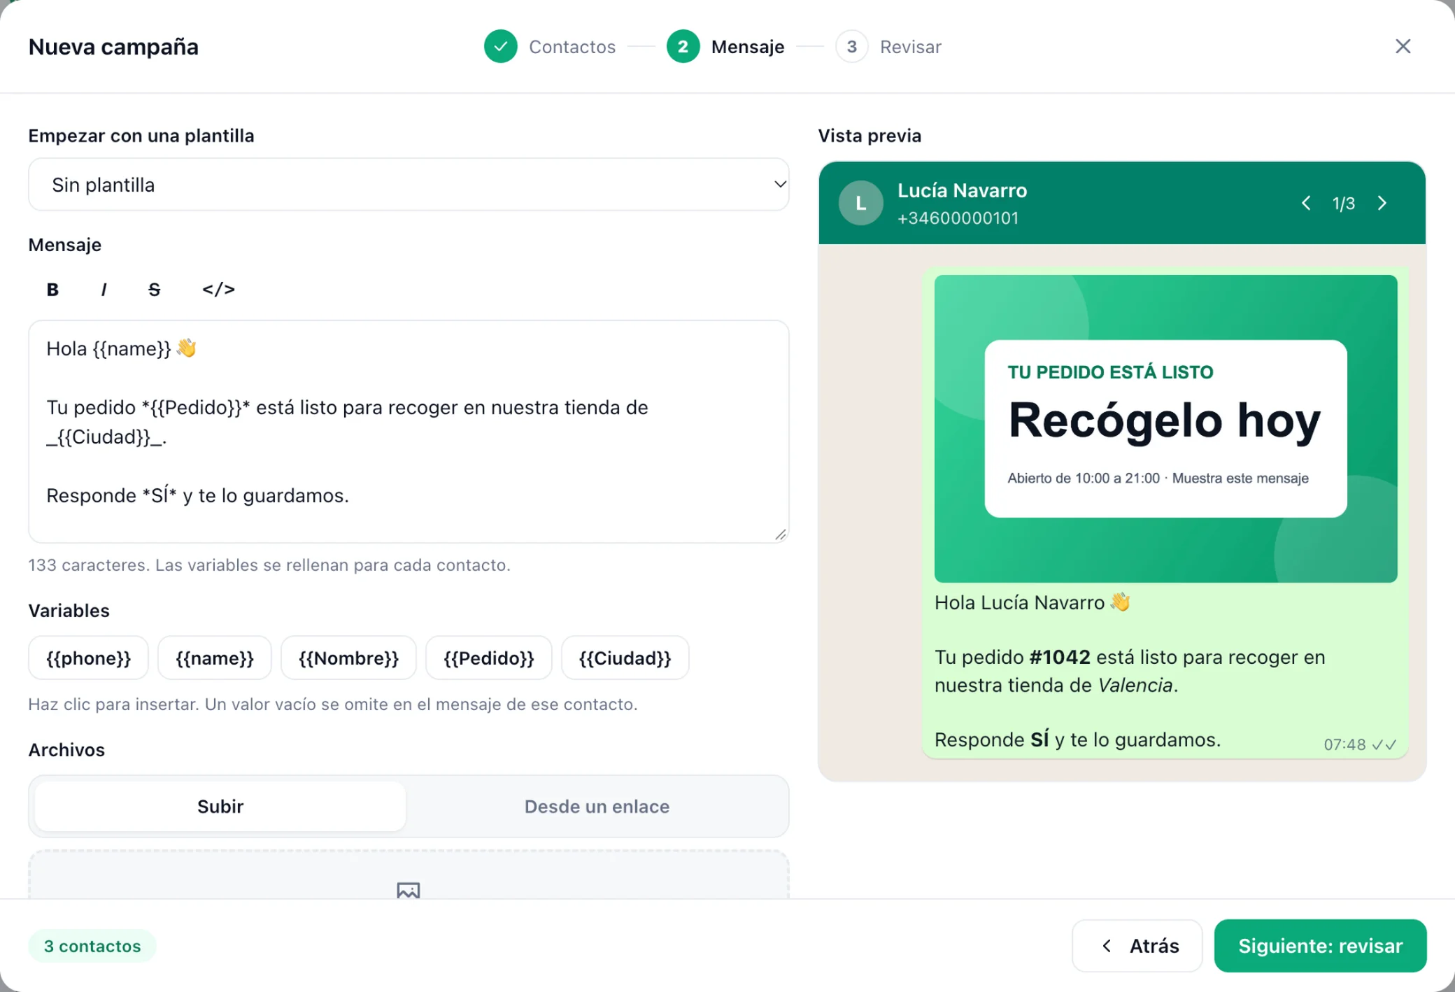Click the 133 caracteres helper text
The height and width of the screenshot is (992, 1455).
pos(269,565)
